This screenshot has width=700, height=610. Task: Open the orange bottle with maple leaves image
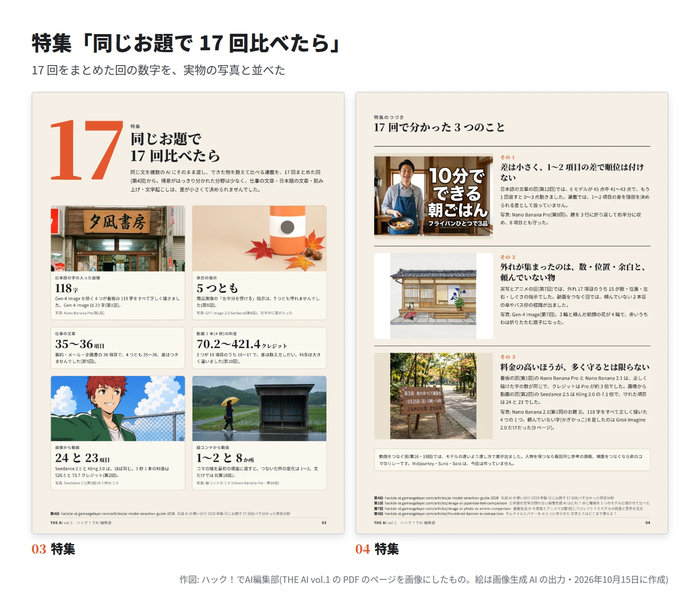pos(259,239)
